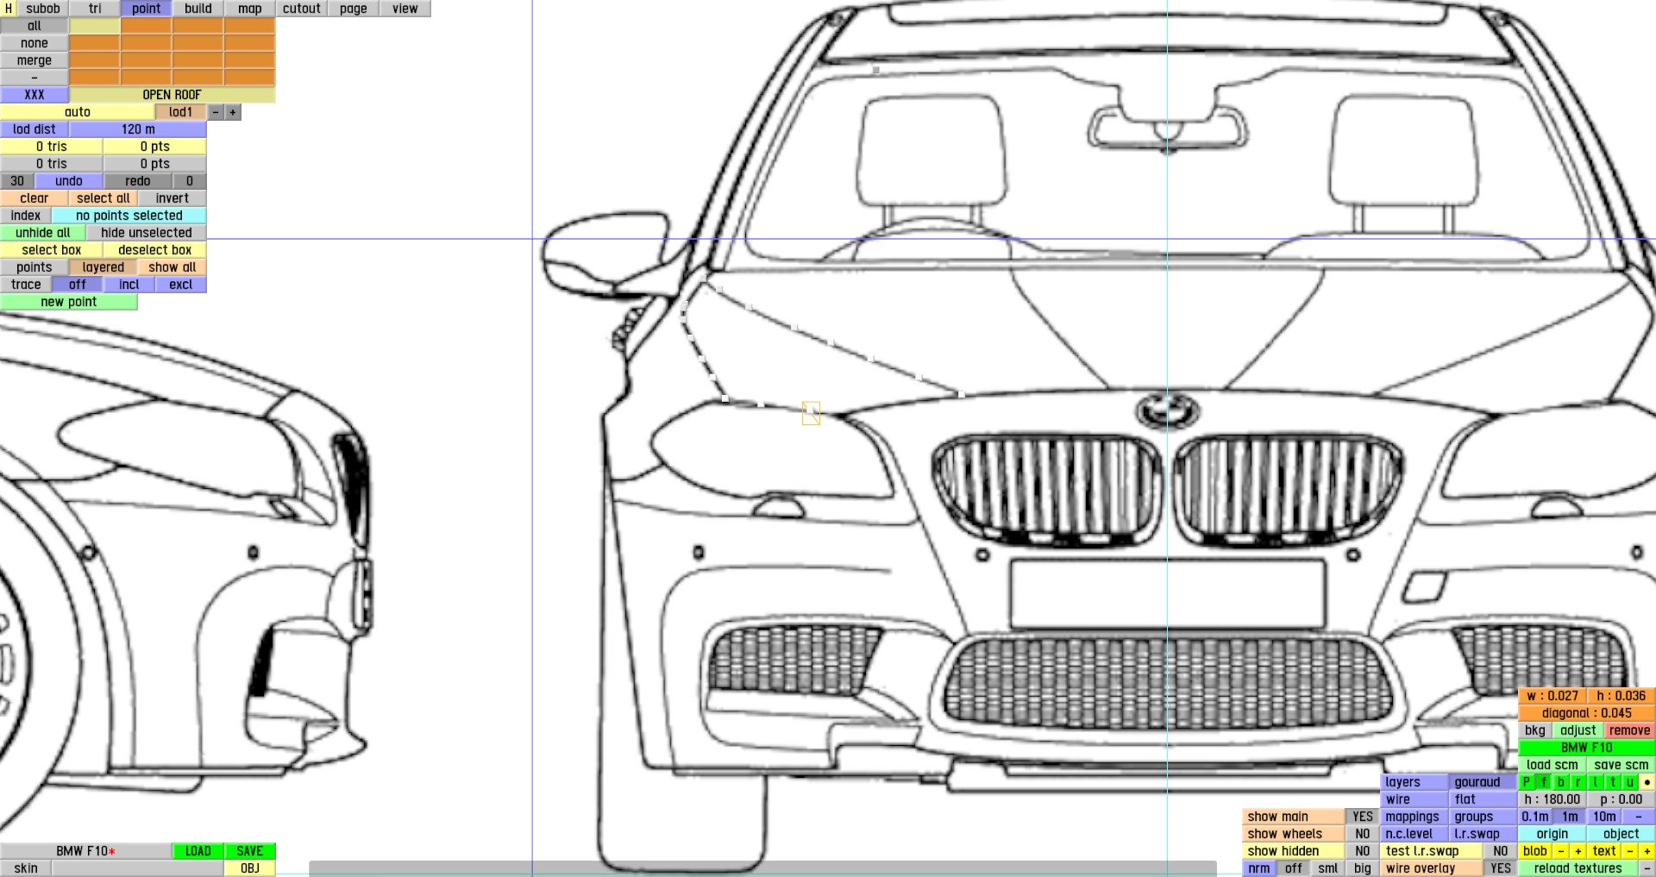
Task: Go to the build tab
Action: 198,9
